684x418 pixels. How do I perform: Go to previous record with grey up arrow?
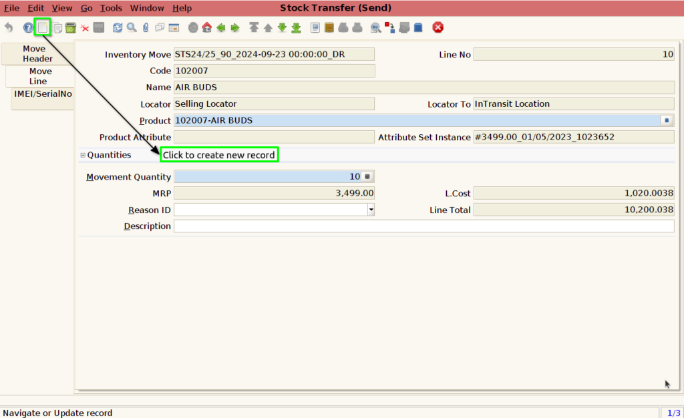click(x=268, y=27)
